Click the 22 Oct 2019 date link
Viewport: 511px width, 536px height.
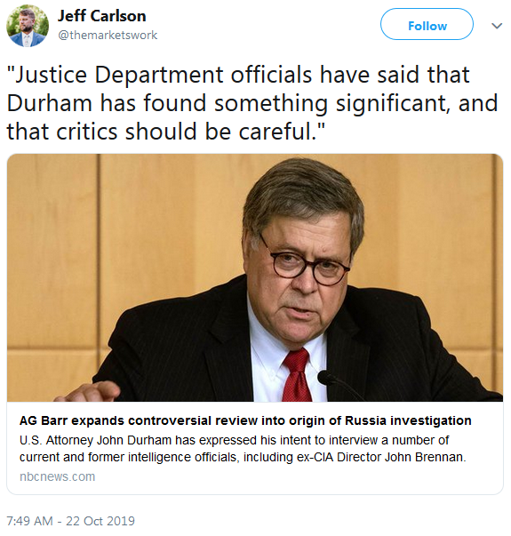[x=100, y=521]
